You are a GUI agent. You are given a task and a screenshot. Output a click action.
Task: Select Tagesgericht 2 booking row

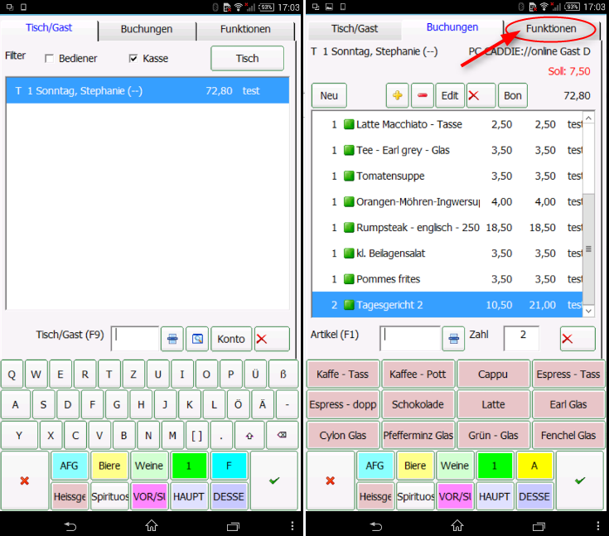[x=447, y=305]
